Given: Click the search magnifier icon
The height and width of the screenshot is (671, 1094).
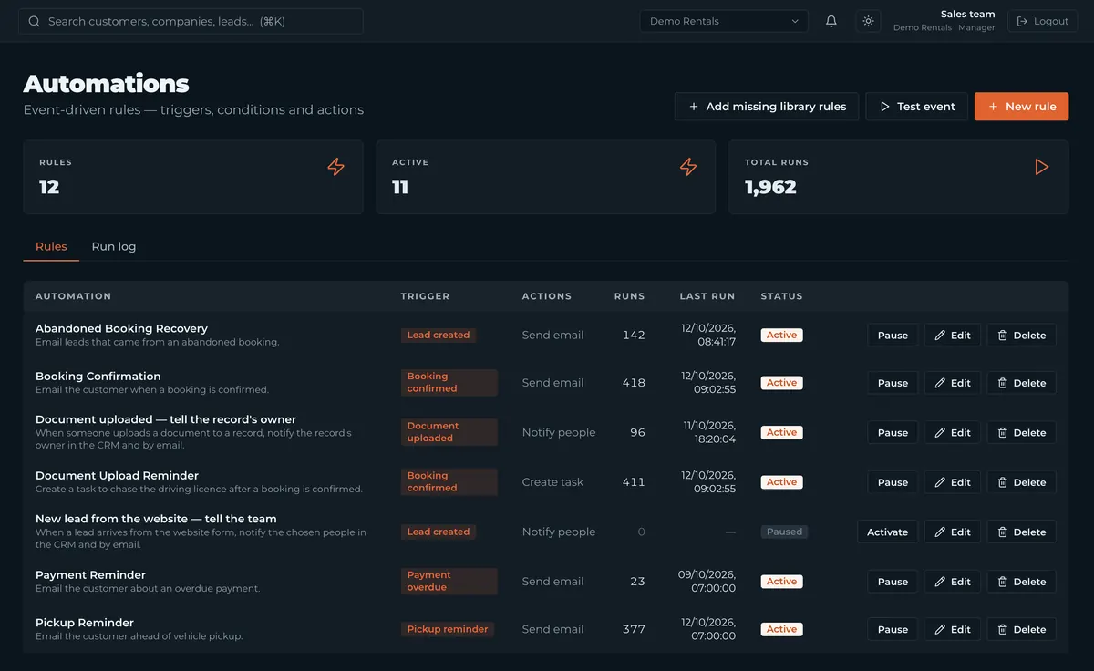Looking at the screenshot, I should click(35, 21).
